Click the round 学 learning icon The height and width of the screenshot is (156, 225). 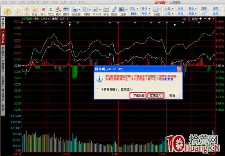tap(7, 11)
